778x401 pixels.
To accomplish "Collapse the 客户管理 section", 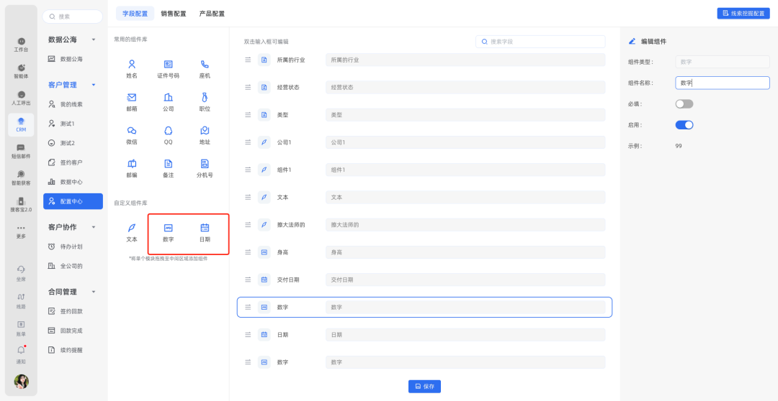I will click(x=94, y=85).
